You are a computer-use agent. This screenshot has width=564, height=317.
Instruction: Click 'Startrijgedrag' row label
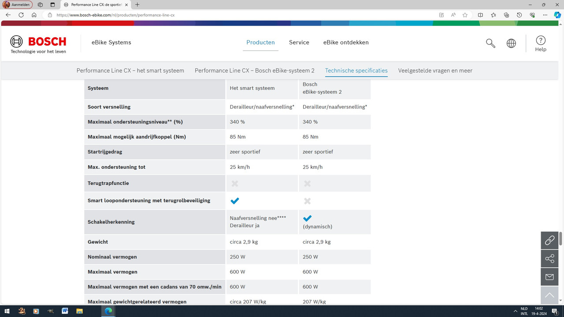[x=105, y=152]
